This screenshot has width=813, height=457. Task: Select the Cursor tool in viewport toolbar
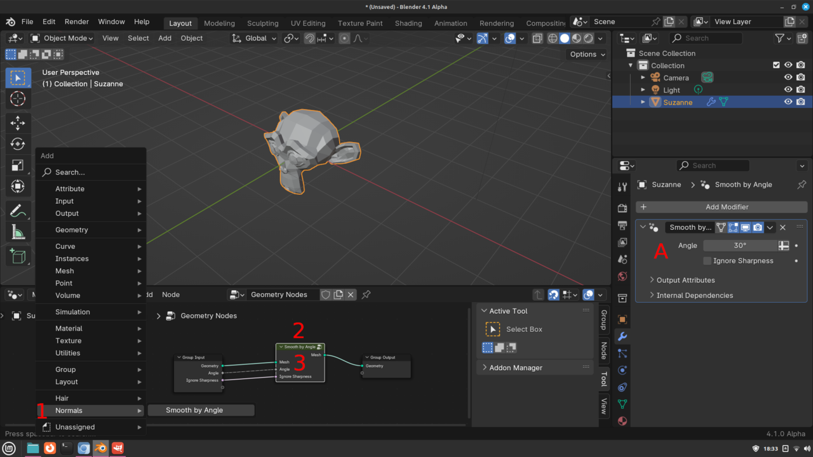pos(18,98)
